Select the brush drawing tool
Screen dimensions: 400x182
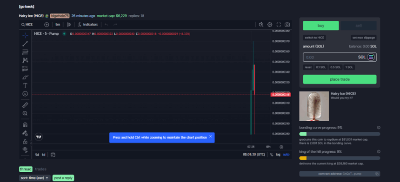coord(25,77)
